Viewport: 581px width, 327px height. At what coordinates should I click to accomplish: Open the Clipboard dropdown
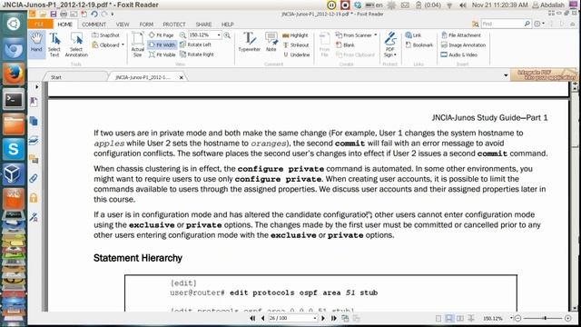(x=108, y=45)
